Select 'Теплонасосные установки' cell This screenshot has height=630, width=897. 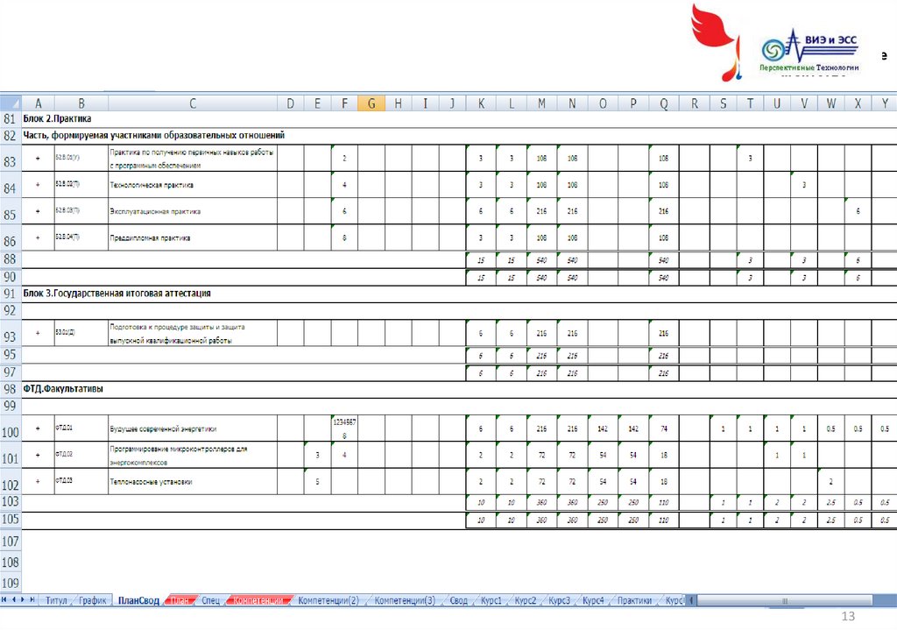pyautogui.click(x=193, y=482)
